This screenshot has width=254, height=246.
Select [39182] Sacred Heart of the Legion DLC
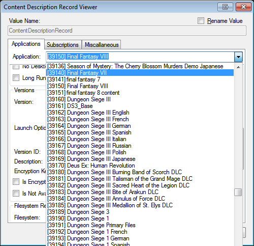[140, 185]
